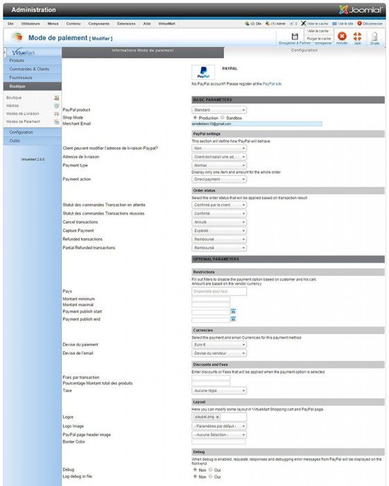Open the Adresse de livraison dropdown

(x=219, y=157)
